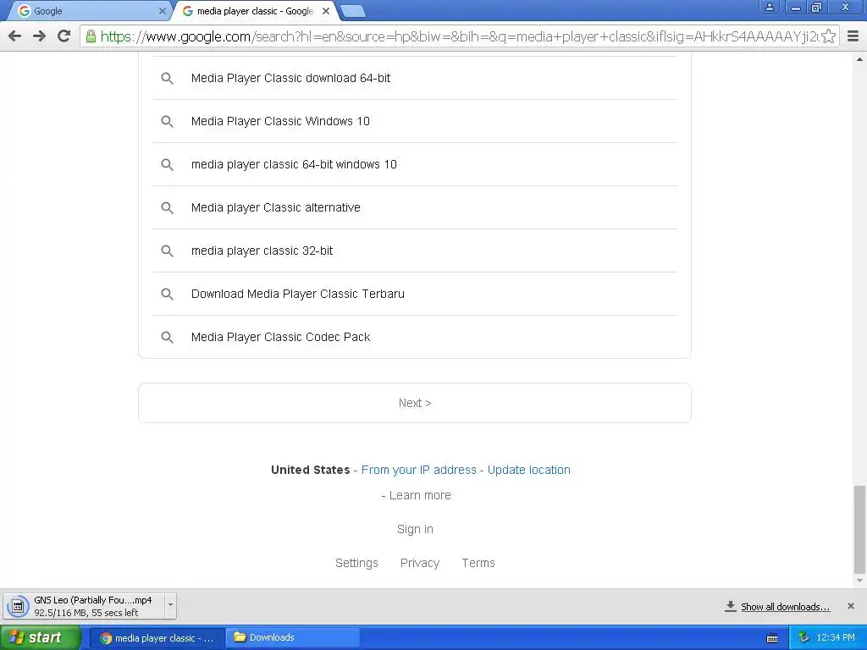Open a new tab with the blank tab button
Image resolution: width=867 pixels, height=650 pixels.
click(x=352, y=11)
